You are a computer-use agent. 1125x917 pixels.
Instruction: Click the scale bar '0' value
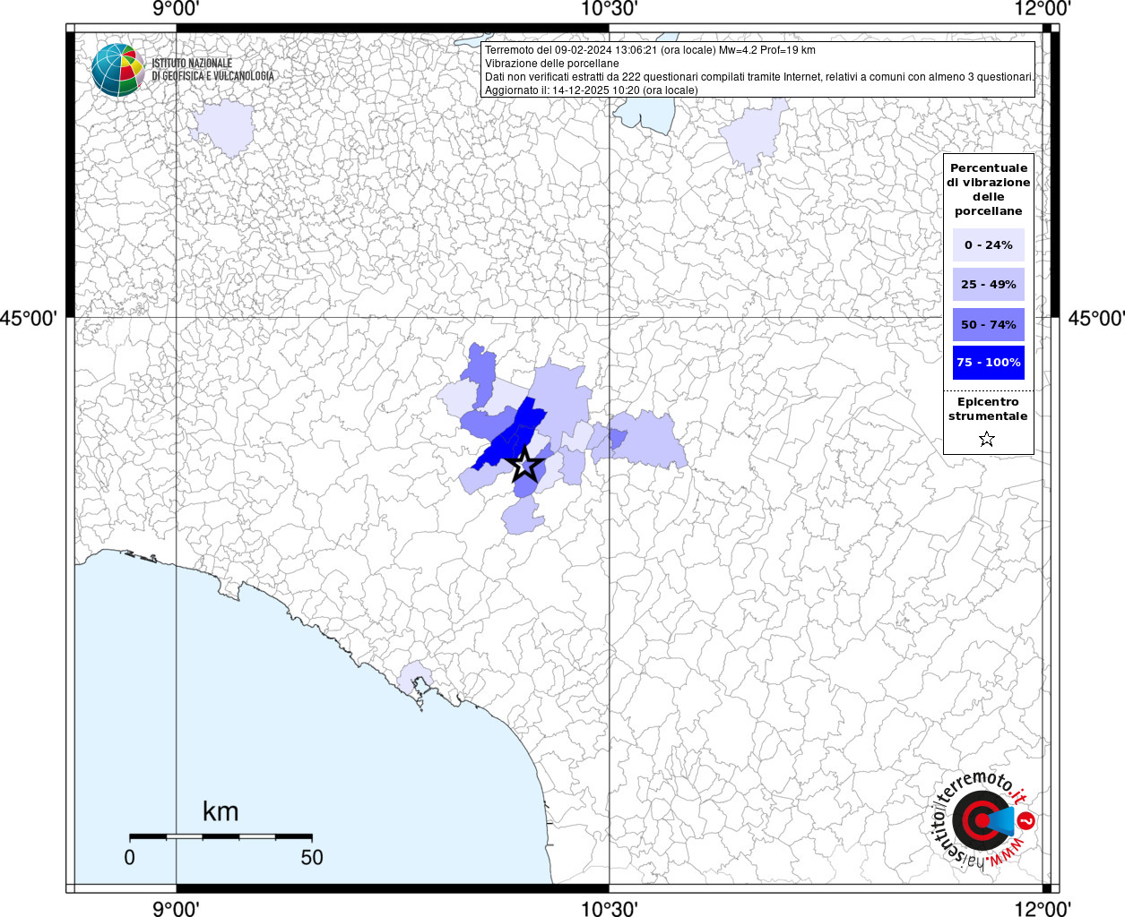point(130,857)
